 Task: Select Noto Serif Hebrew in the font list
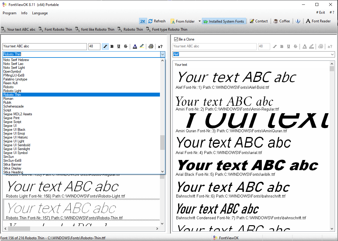81,60
